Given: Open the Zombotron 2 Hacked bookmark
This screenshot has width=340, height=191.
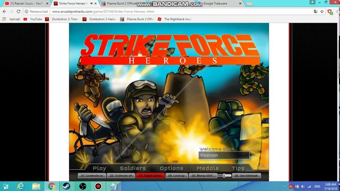Looking at the screenshot, I should click(99, 19).
